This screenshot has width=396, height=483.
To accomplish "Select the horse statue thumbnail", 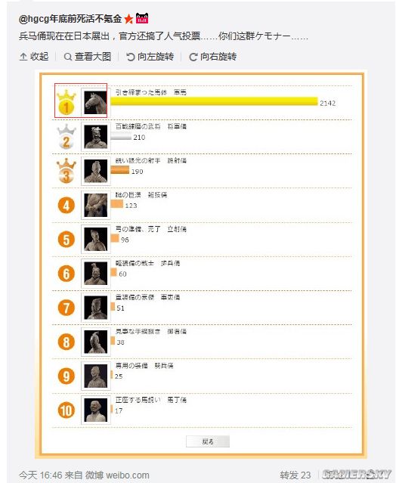I will (x=96, y=103).
